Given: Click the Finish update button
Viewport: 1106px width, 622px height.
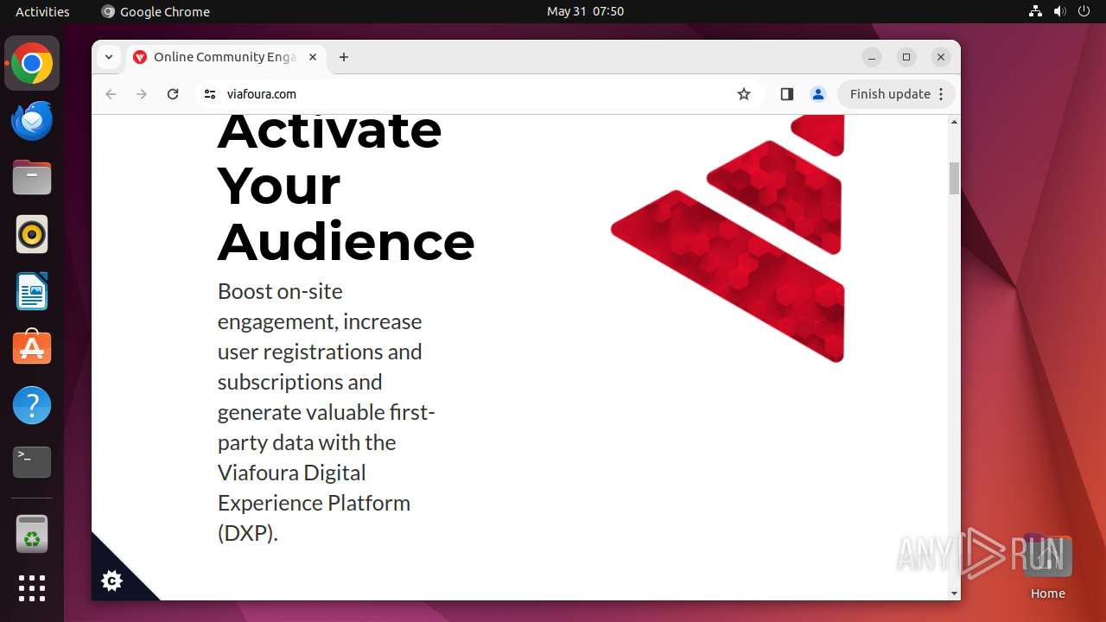Looking at the screenshot, I should [890, 94].
